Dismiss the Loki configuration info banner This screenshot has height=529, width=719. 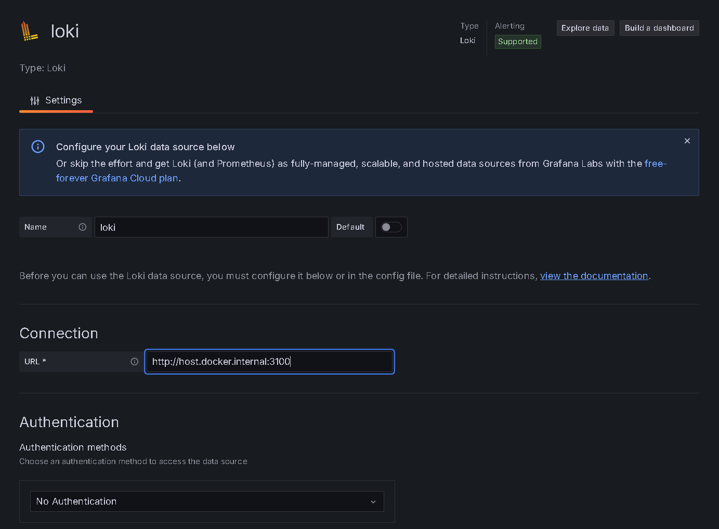(x=687, y=141)
